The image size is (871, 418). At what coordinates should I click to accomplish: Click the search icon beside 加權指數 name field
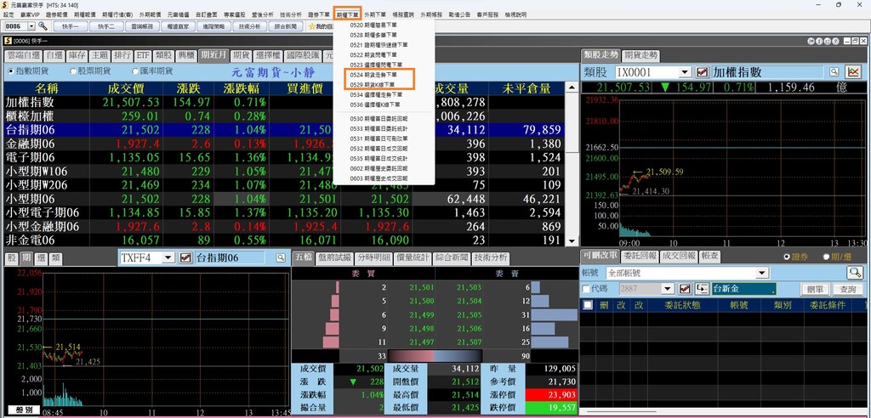[834, 72]
